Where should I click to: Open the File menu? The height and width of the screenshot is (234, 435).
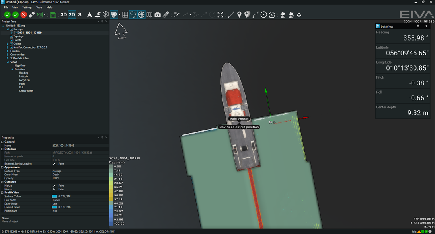(x=6, y=8)
